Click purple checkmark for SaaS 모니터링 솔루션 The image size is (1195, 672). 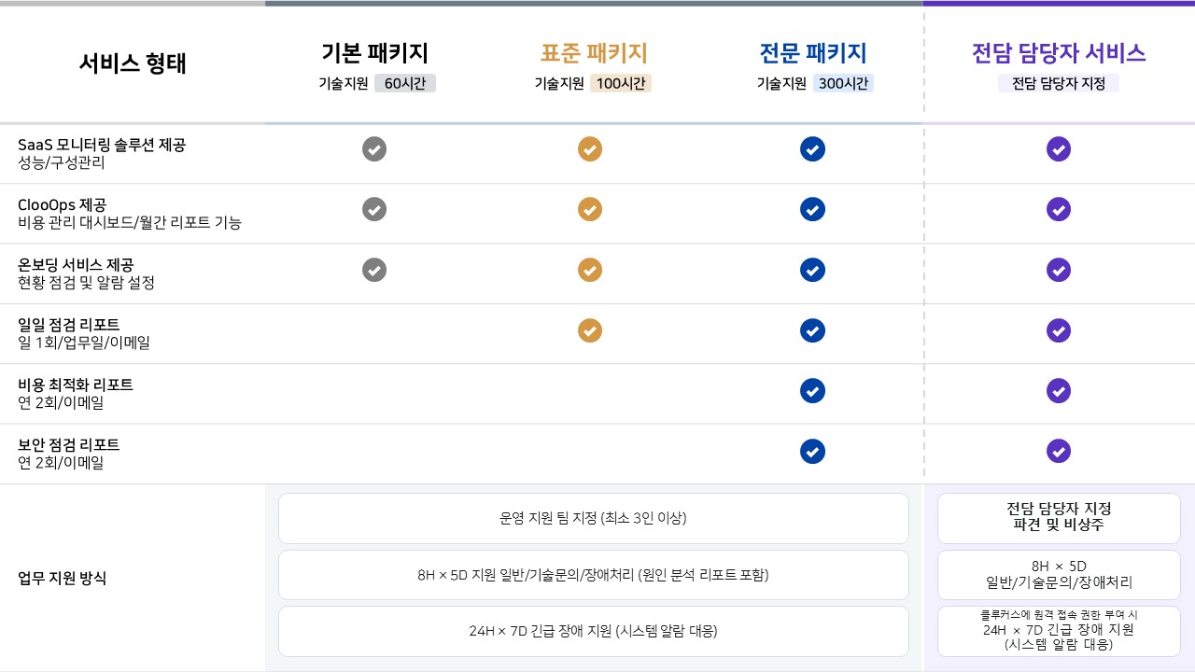coord(1059,149)
